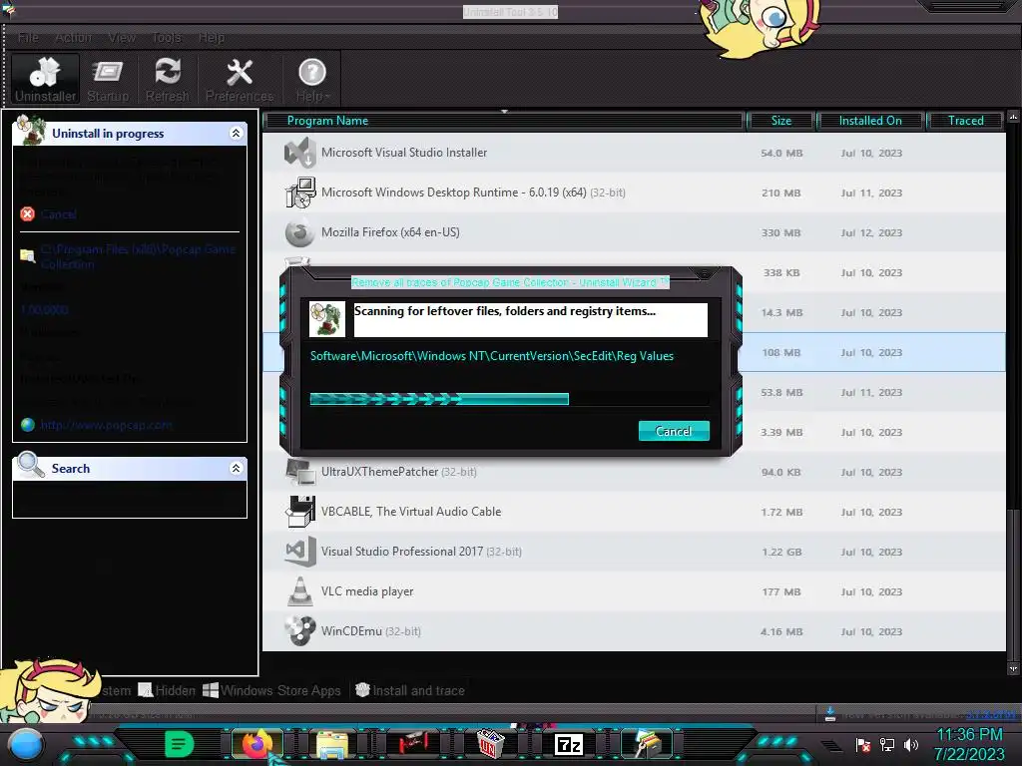The width and height of the screenshot is (1022, 766).
Task: Click the network icon in the system tray
Action: (887, 744)
